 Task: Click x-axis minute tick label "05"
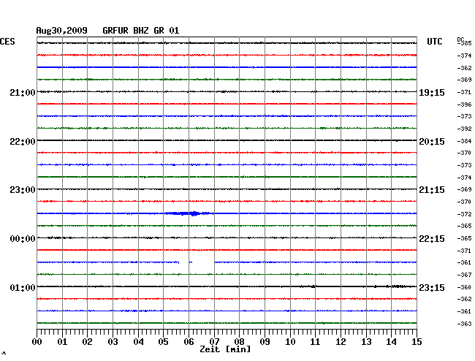163,342
